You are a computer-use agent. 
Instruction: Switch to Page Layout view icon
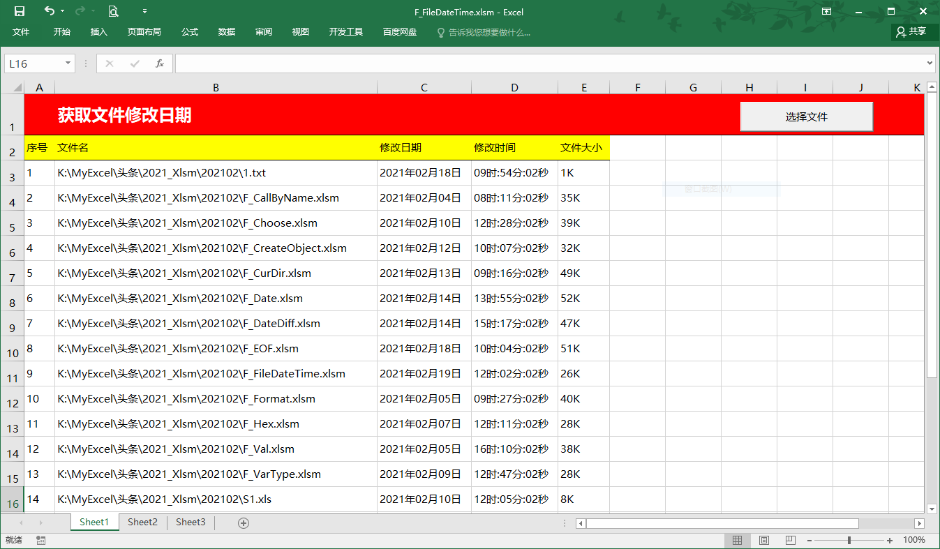coord(764,541)
